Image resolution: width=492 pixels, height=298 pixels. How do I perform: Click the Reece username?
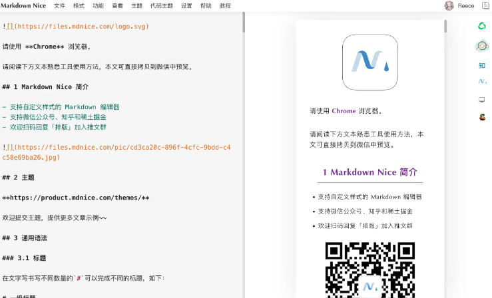click(465, 6)
